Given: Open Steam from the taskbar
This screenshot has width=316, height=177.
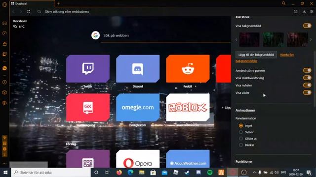Looking at the screenshot, I should [x=187, y=173].
